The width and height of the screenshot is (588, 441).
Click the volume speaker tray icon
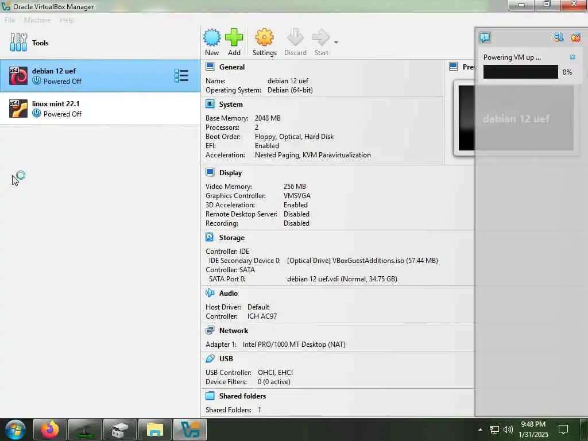(x=508, y=430)
